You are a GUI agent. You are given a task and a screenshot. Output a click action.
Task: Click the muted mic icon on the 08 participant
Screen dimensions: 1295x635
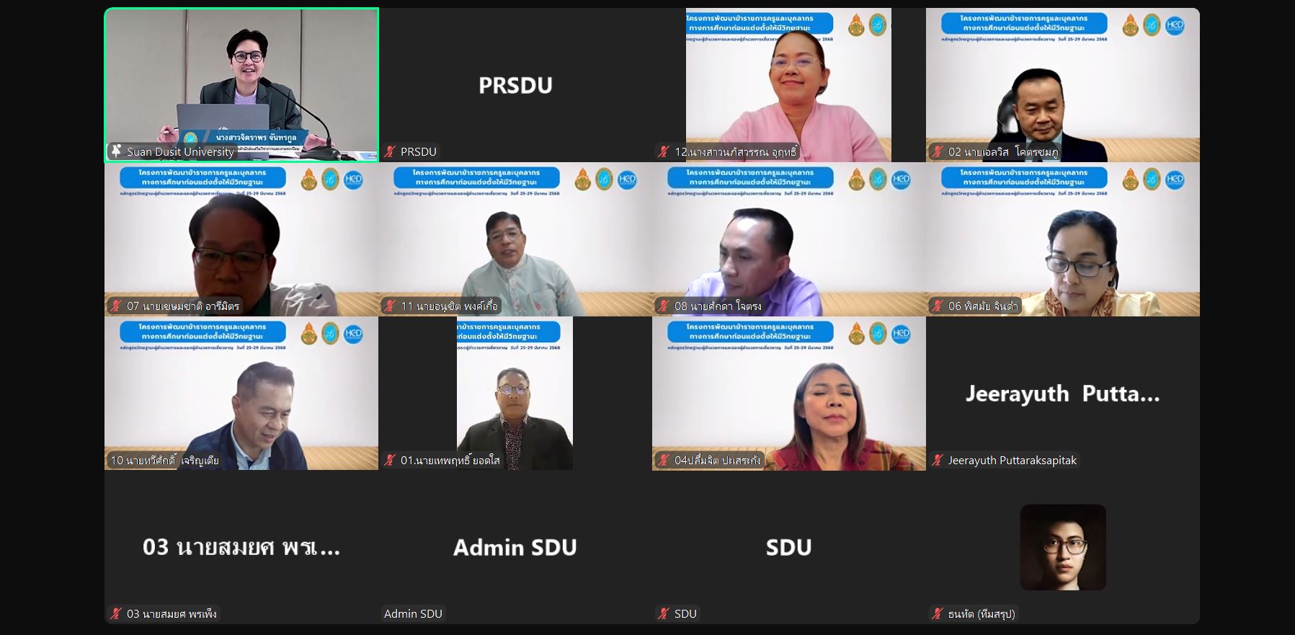point(664,306)
